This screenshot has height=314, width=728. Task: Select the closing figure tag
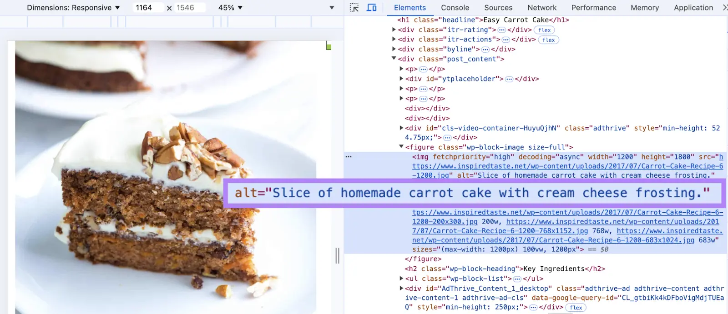pyautogui.click(x=423, y=259)
